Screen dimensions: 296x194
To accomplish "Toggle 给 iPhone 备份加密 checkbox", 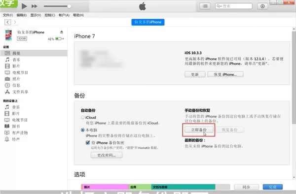I will pos(88,143).
